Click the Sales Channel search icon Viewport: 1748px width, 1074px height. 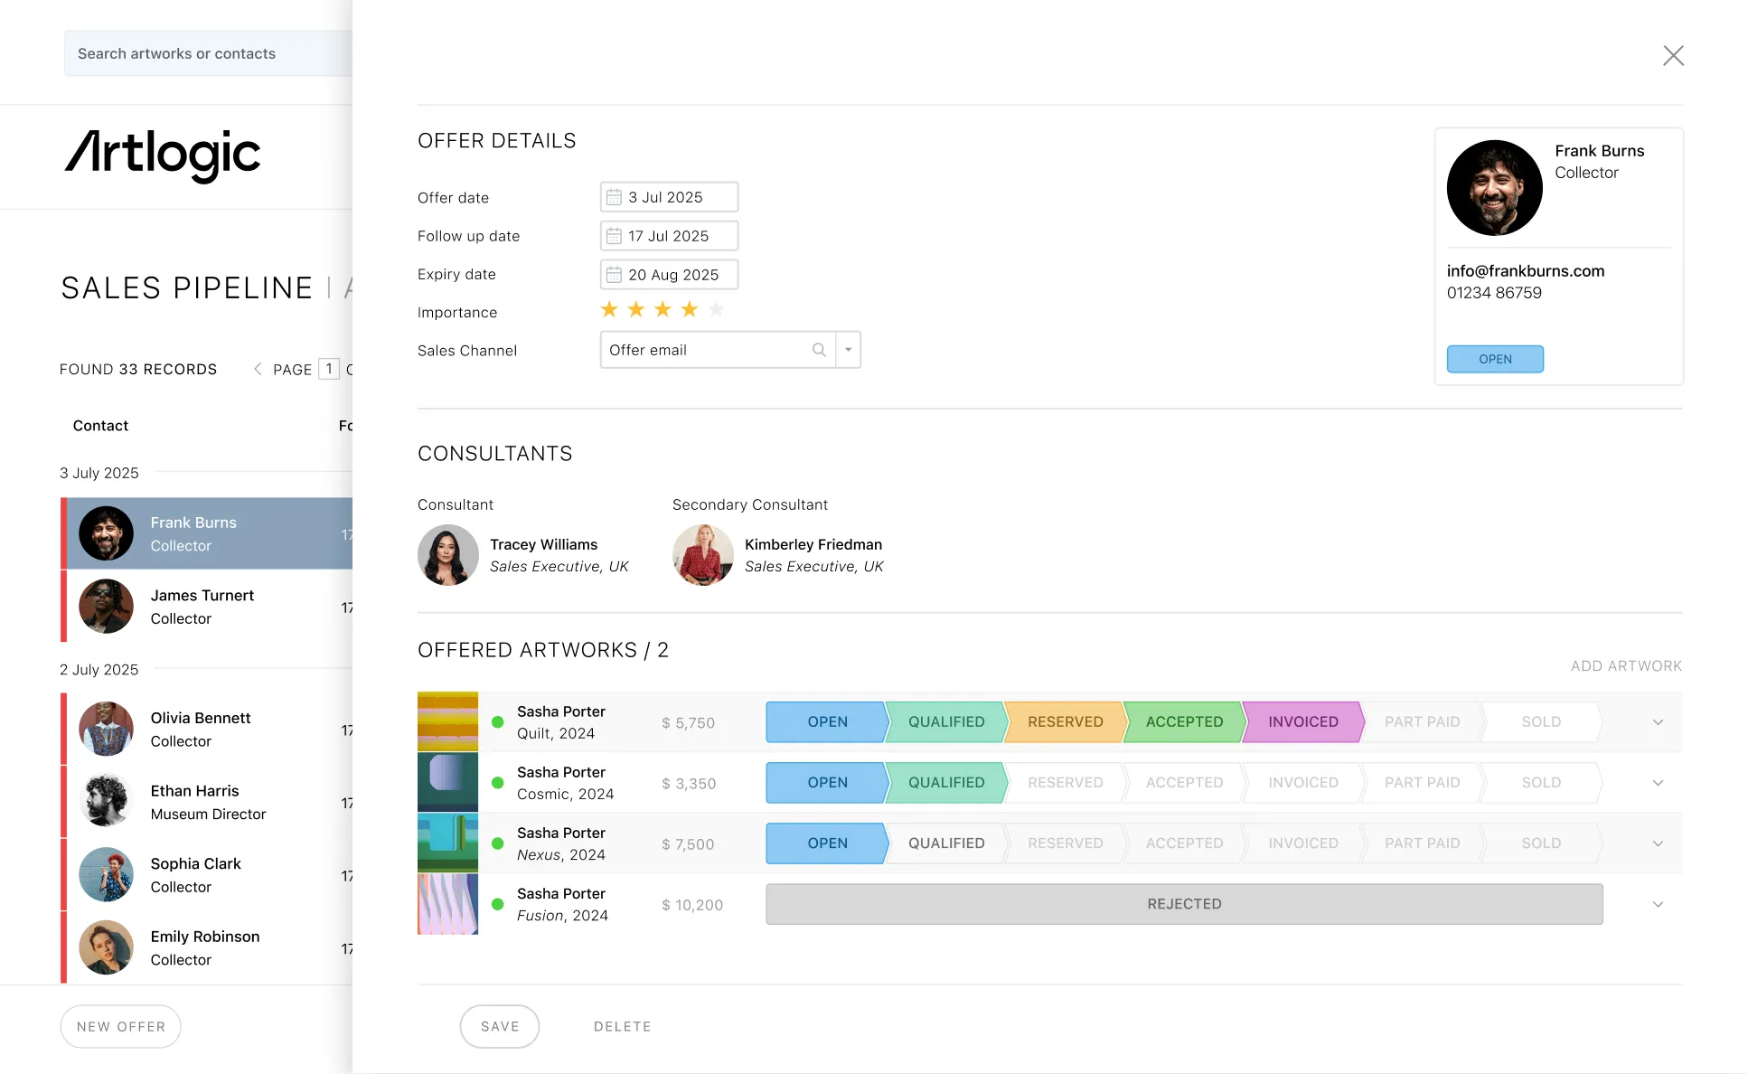pyautogui.click(x=819, y=350)
